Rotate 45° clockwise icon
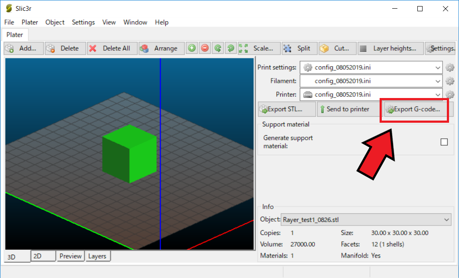Image resolution: width=459 pixels, height=278 pixels. tap(231, 48)
